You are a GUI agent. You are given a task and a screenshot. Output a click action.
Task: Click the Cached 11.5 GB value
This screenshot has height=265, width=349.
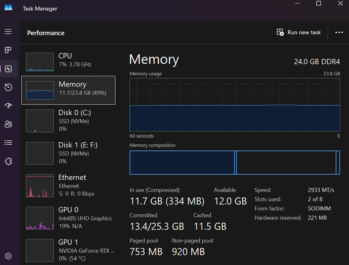(x=210, y=227)
